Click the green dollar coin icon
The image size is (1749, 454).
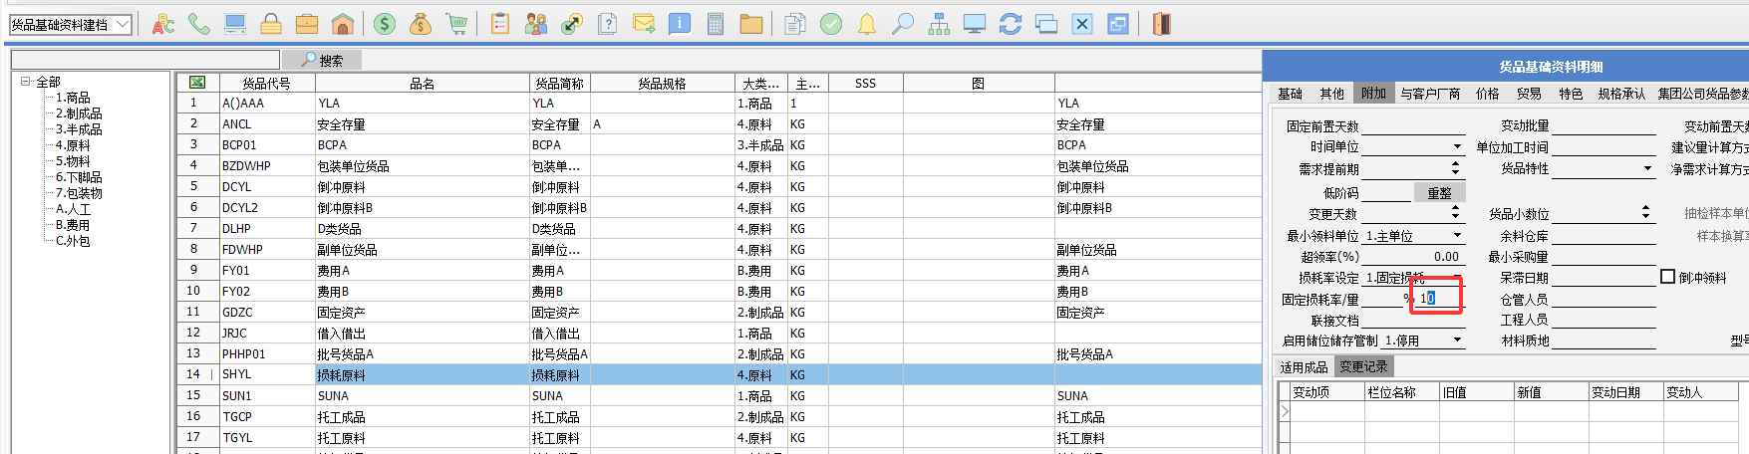(385, 24)
